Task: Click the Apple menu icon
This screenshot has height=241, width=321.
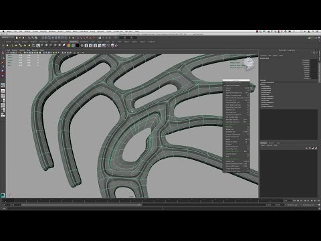Action: click(3, 31)
